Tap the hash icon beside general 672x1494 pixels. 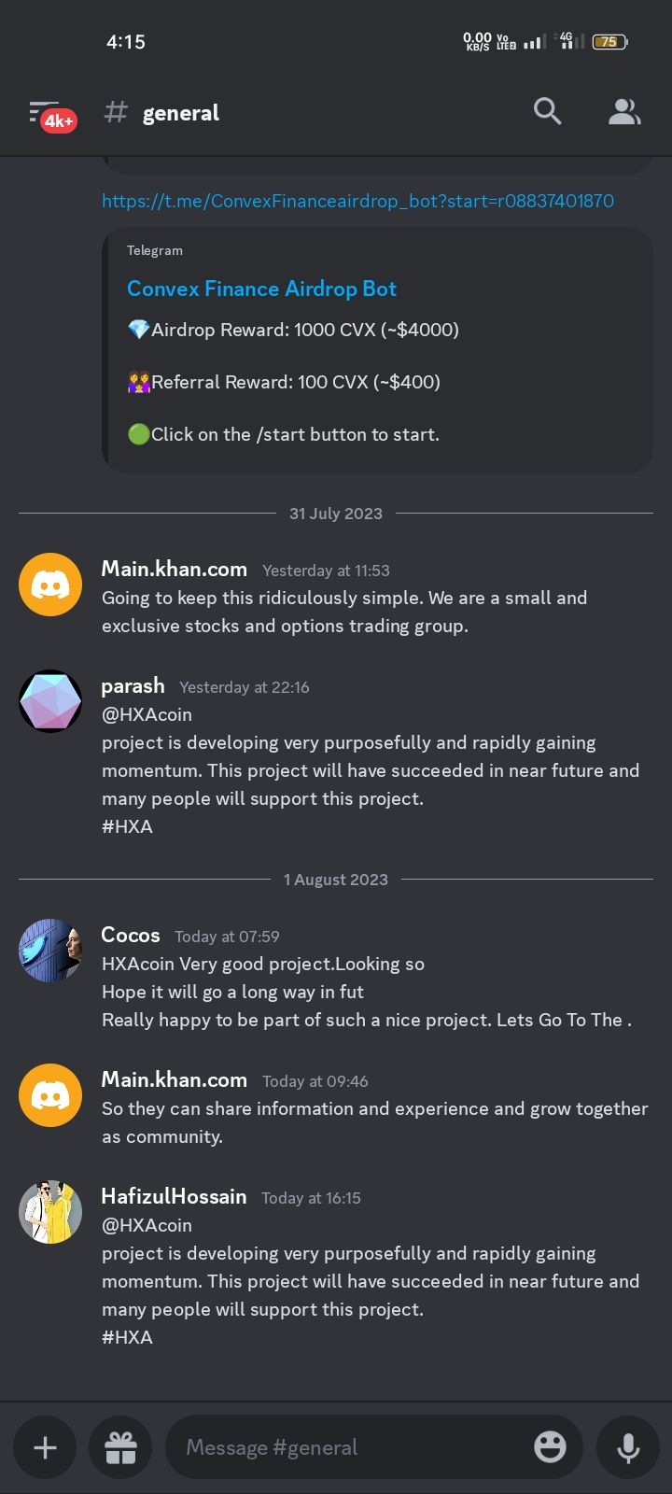point(116,113)
